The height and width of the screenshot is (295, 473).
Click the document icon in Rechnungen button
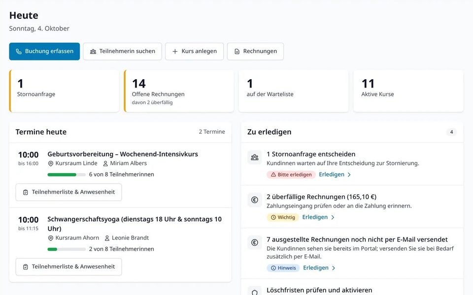click(x=237, y=52)
